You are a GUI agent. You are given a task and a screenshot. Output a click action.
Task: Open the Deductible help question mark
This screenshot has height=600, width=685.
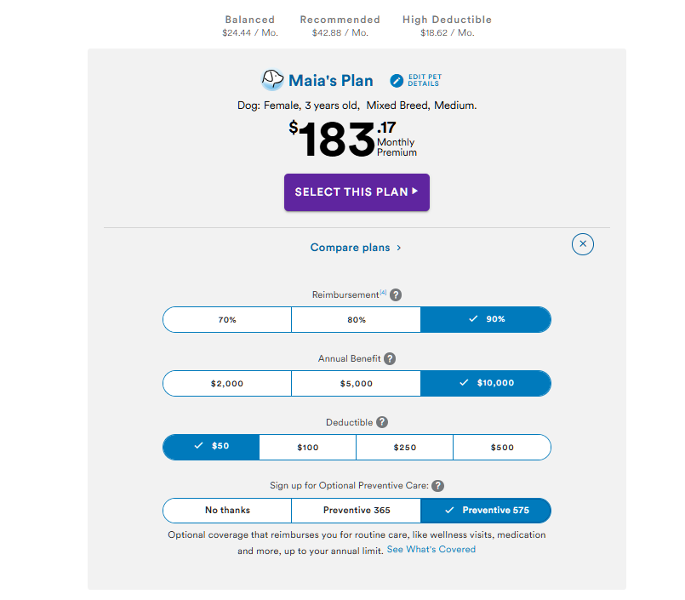coord(382,422)
